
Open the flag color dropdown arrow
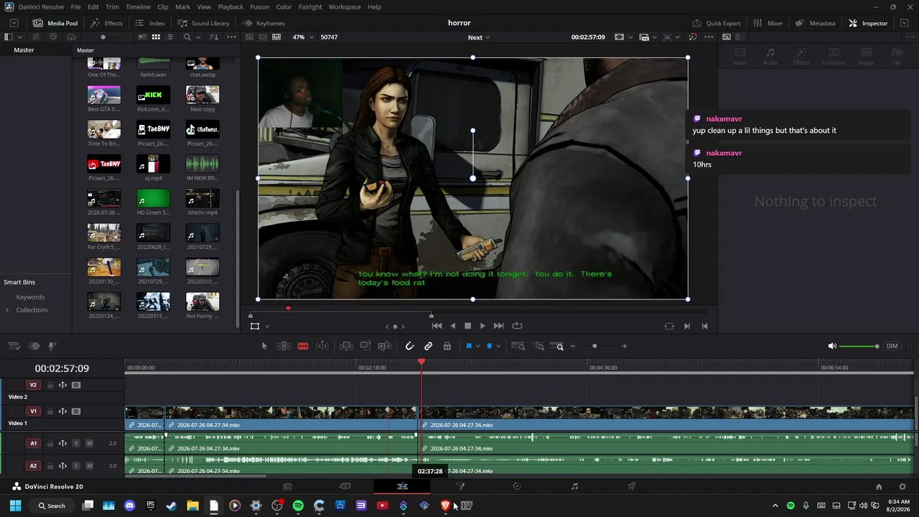(477, 346)
